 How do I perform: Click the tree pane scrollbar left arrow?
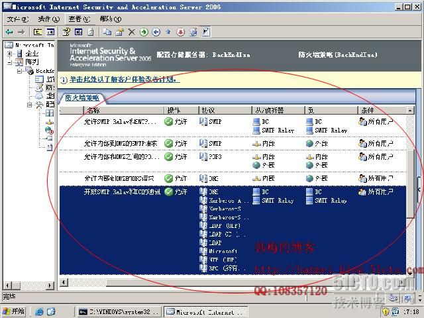tap(7, 286)
